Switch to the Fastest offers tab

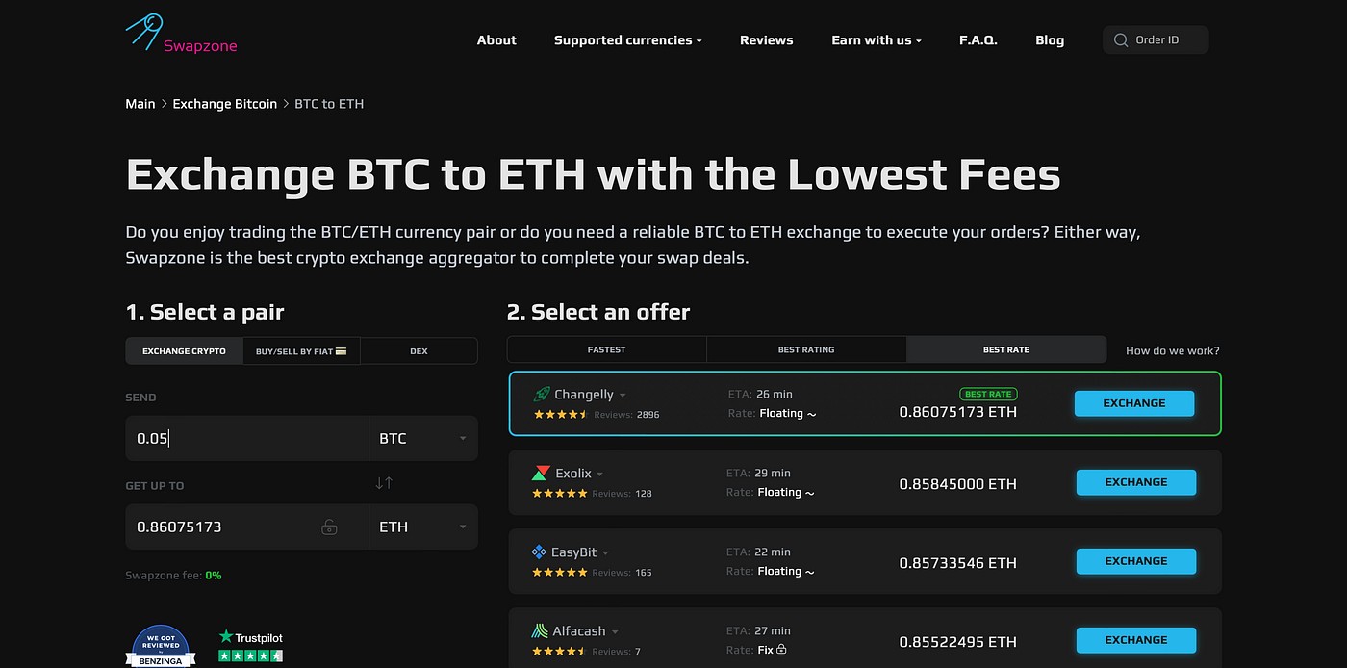point(607,349)
